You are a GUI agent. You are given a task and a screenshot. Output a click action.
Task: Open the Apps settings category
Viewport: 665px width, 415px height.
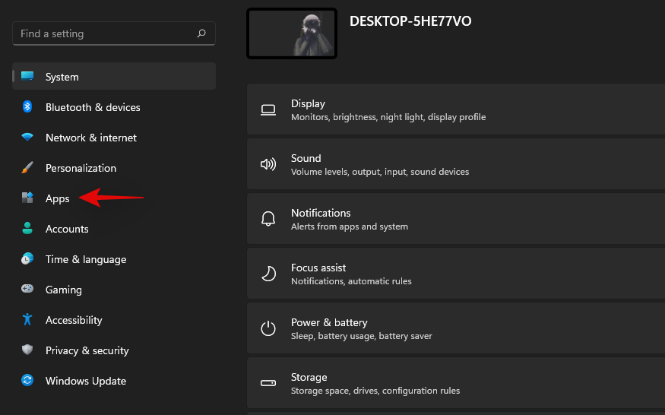pos(58,198)
